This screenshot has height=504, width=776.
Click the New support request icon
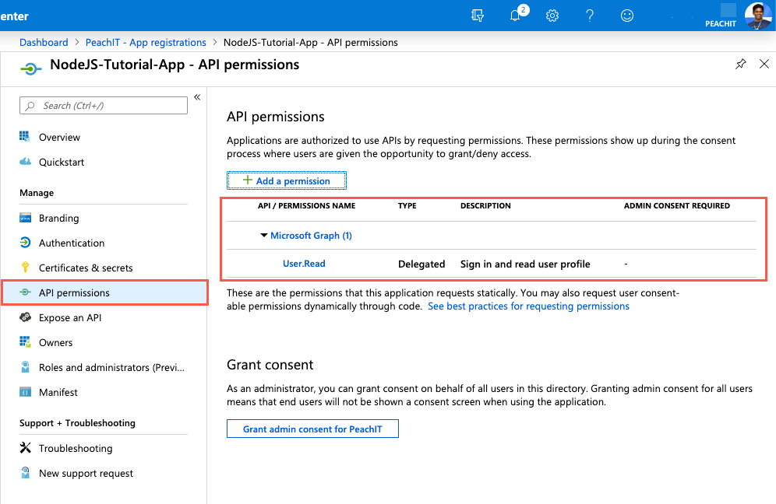[x=25, y=473]
